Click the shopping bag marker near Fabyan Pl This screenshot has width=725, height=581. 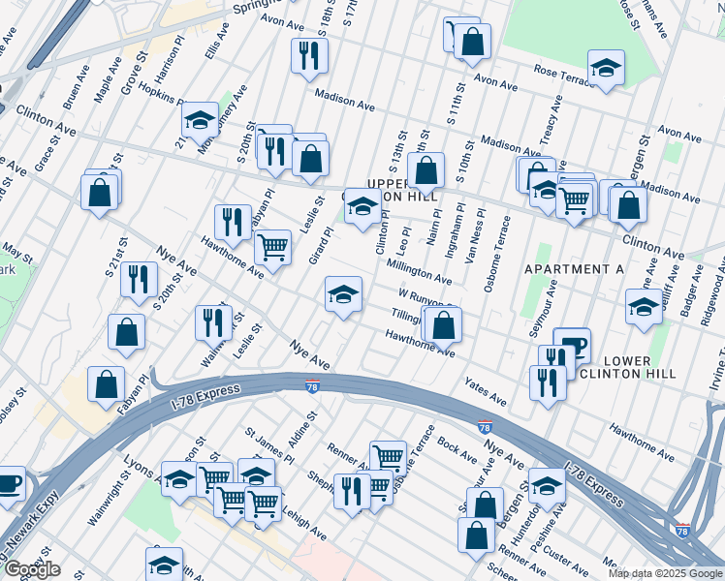tap(106, 387)
